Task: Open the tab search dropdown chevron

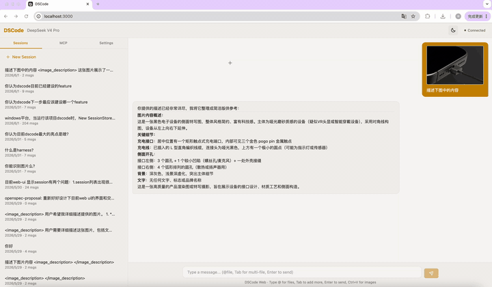Action: pos(487,4)
